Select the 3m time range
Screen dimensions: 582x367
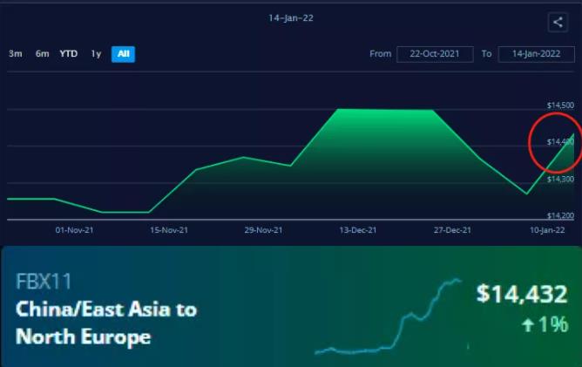(16, 54)
